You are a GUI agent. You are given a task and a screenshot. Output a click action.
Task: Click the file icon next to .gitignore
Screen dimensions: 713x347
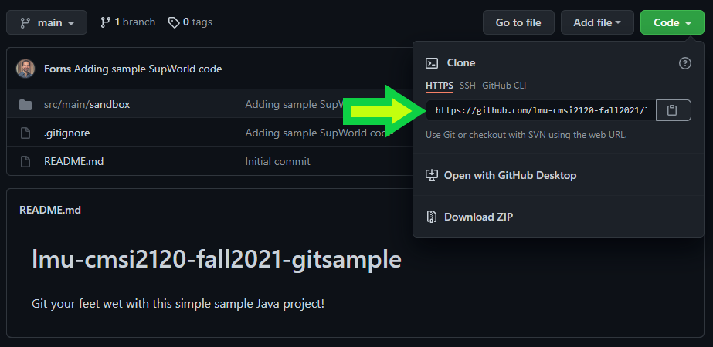[25, 133]
